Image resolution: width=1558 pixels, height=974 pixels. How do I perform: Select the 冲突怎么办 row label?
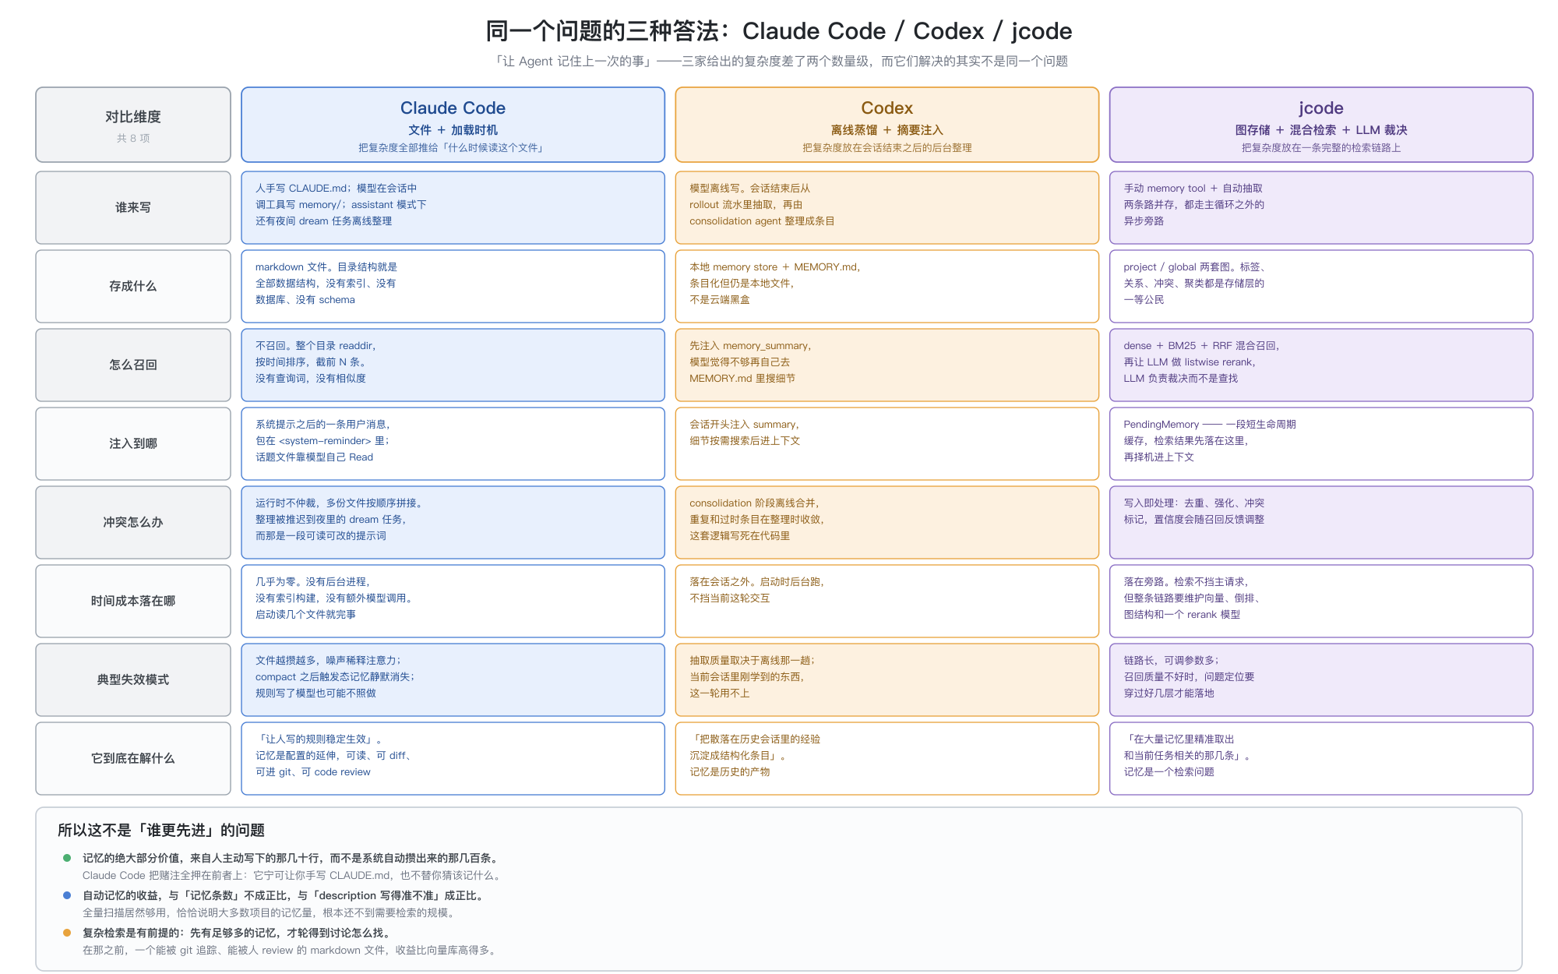133,522
